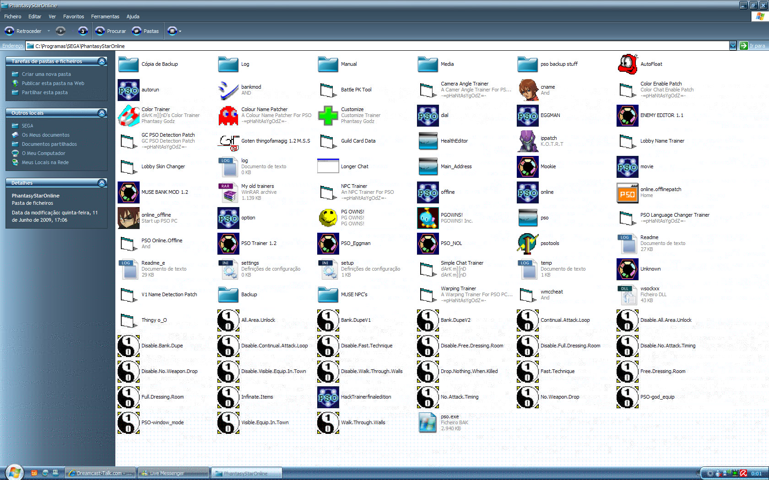The image size is (769, 480).
Task: Collapse the Tarefas de pastas e ficheiros panel
Action: (x=102, y=61)
